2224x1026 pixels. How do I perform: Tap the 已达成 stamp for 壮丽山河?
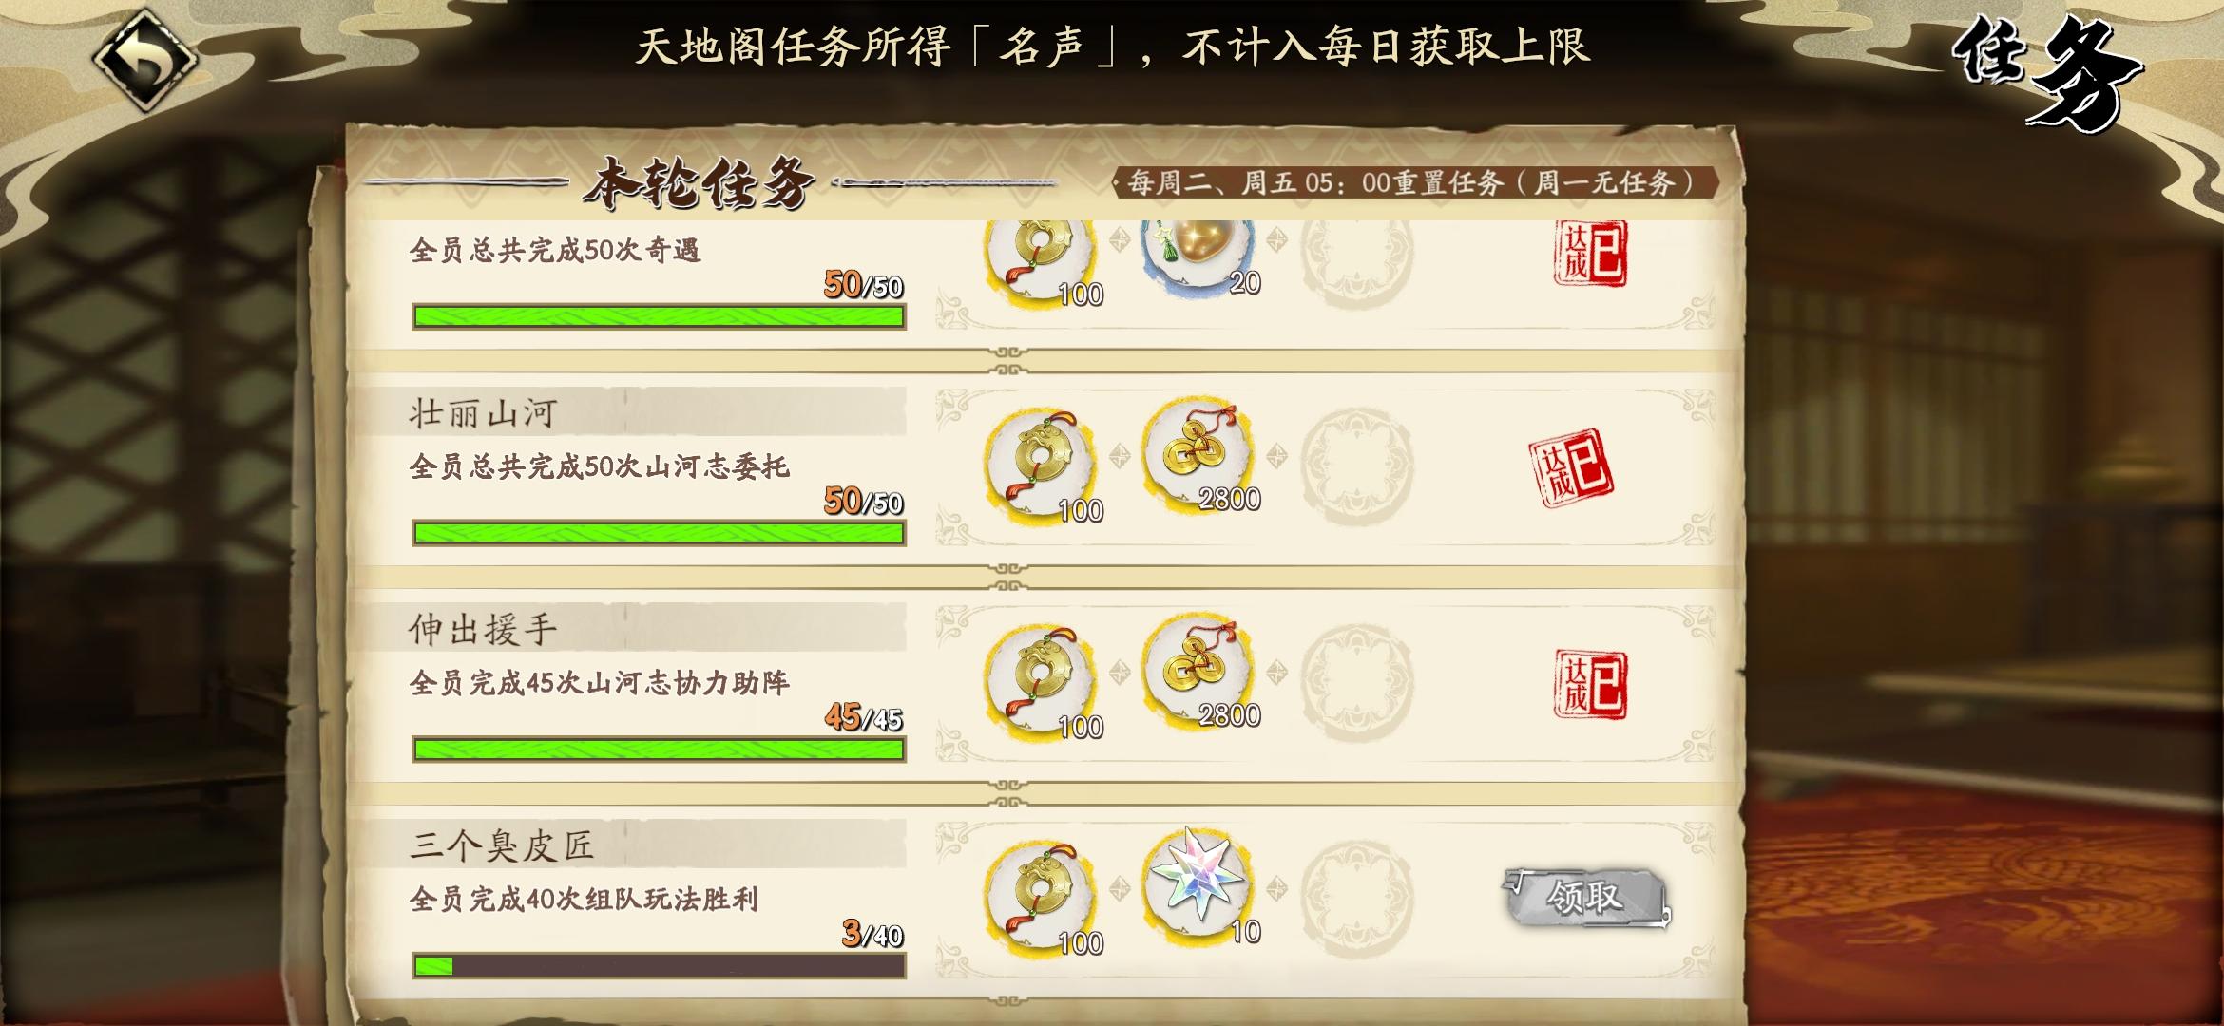click(1571, 468)
